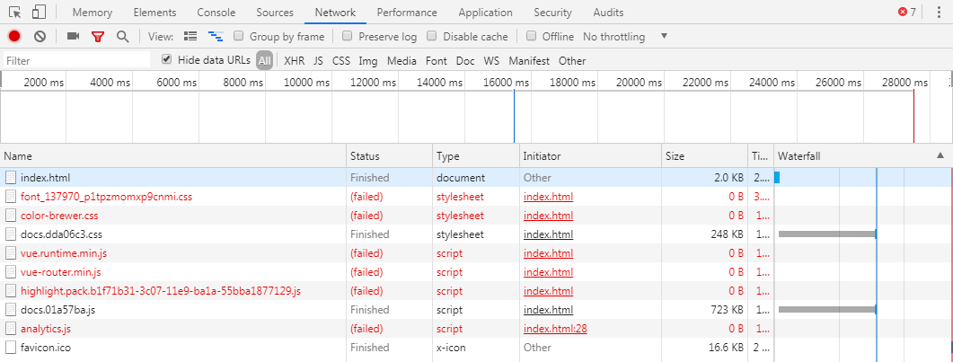Toggle the device toolbar icon
This screenshot has height=362, width=953.
point(39,13)
